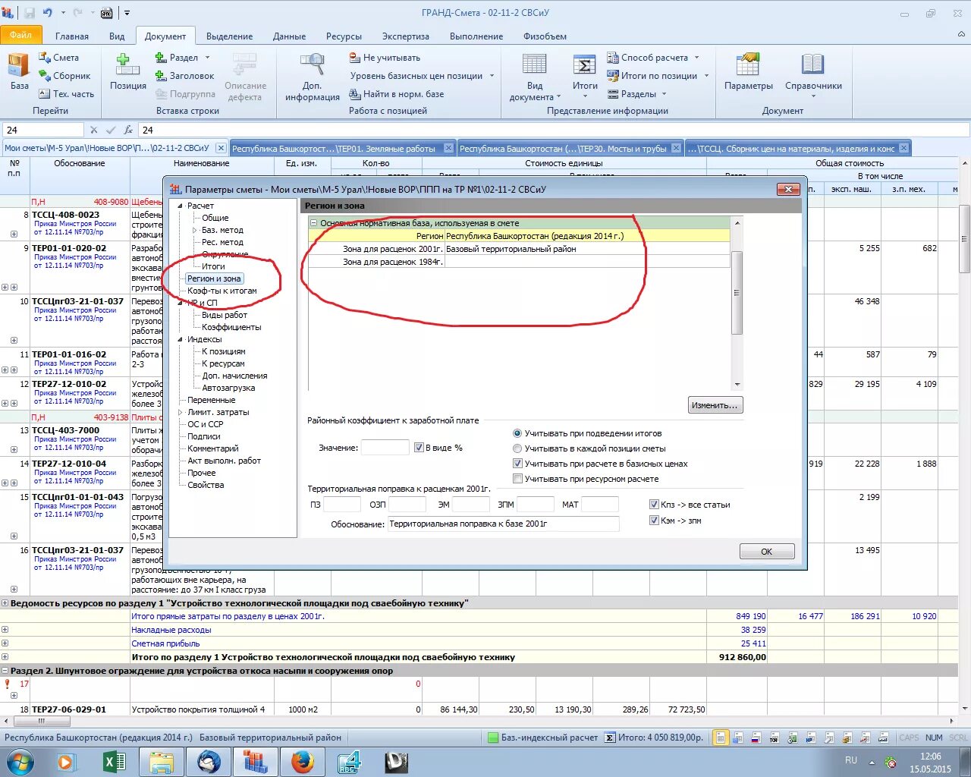Viewport: 971px width, 777px height.
Task: Click the Save icon in the quick access toolbar
Action: [x=30, y=13]
